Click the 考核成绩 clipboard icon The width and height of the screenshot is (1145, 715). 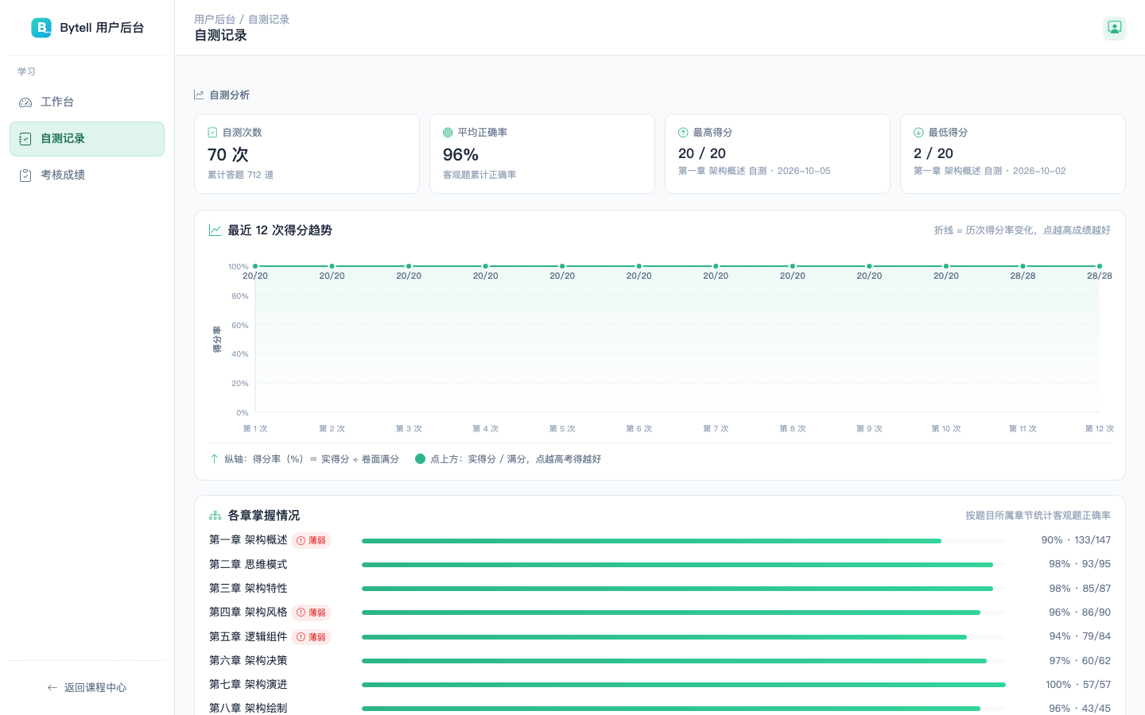25,176
